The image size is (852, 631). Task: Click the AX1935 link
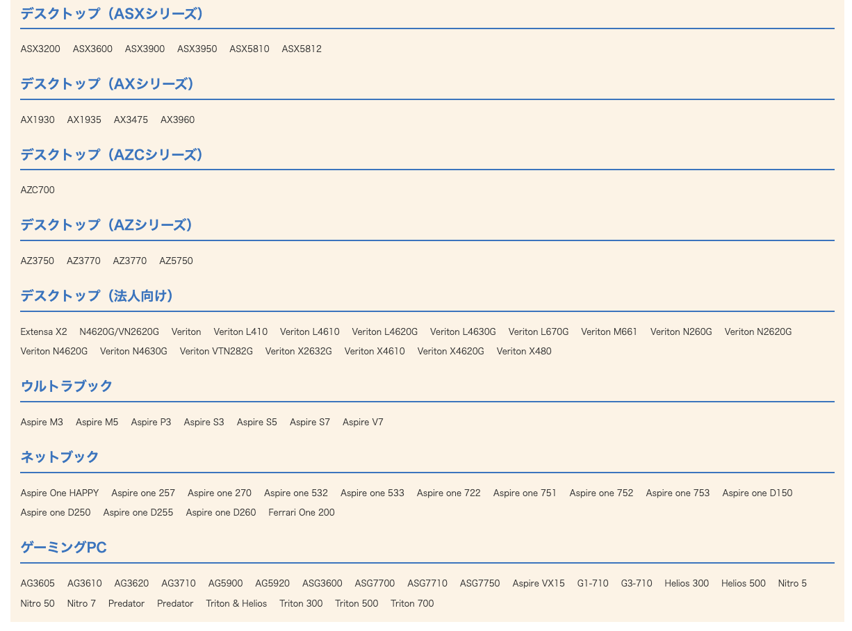(84, 120)
